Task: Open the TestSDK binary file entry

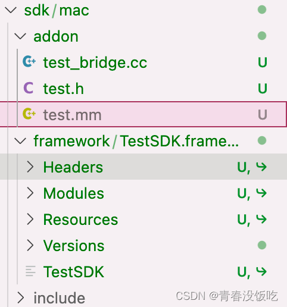Action: point(74,272)
